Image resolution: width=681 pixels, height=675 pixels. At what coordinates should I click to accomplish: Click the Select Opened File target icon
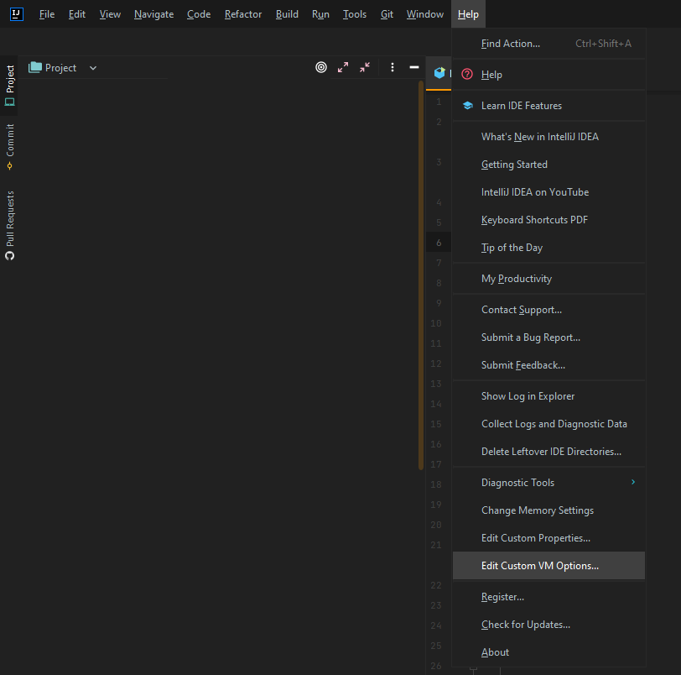coord(321,67)
